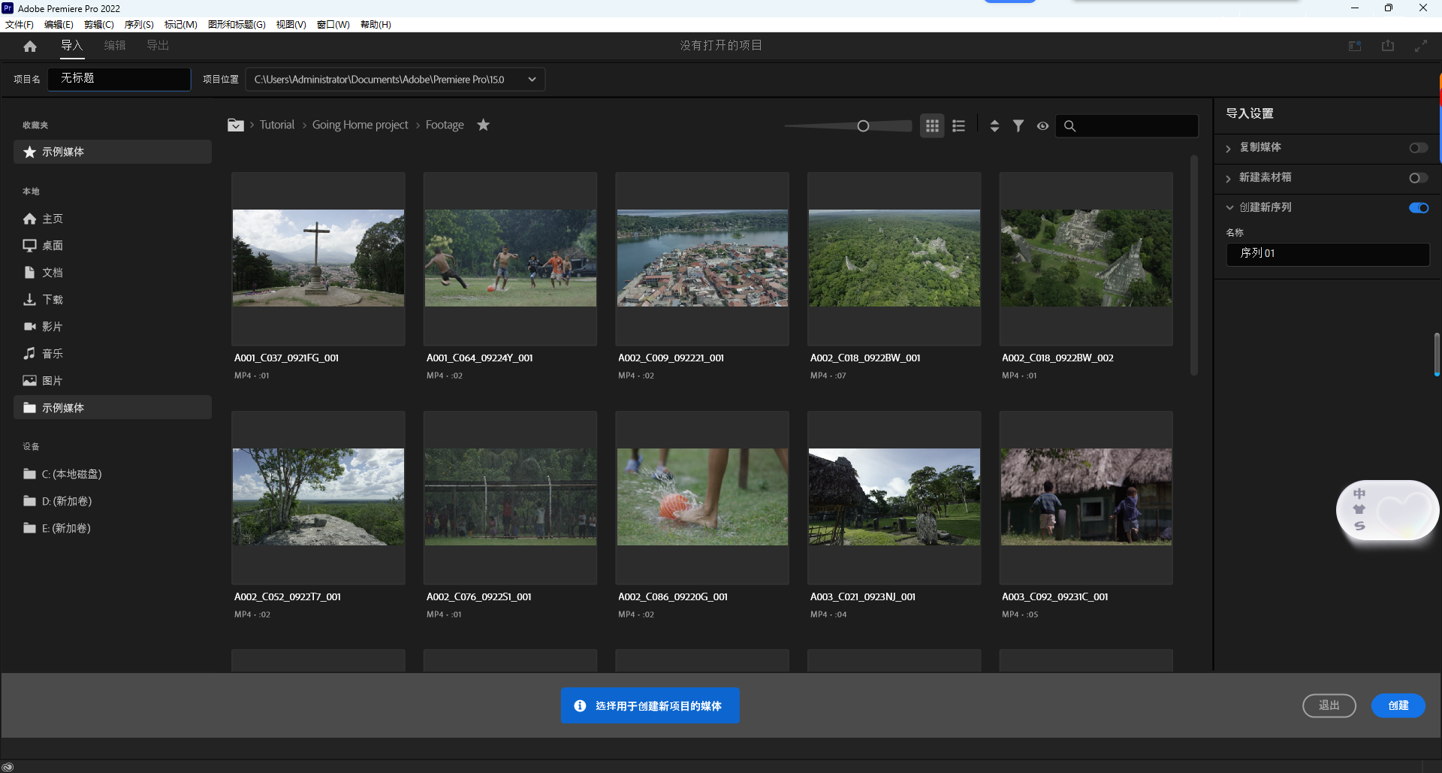Select the A002_C009_092221_001 clip thumbnail

[x=702, y=258]
